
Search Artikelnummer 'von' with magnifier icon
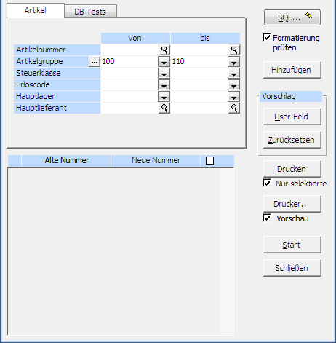coord(164,50)
